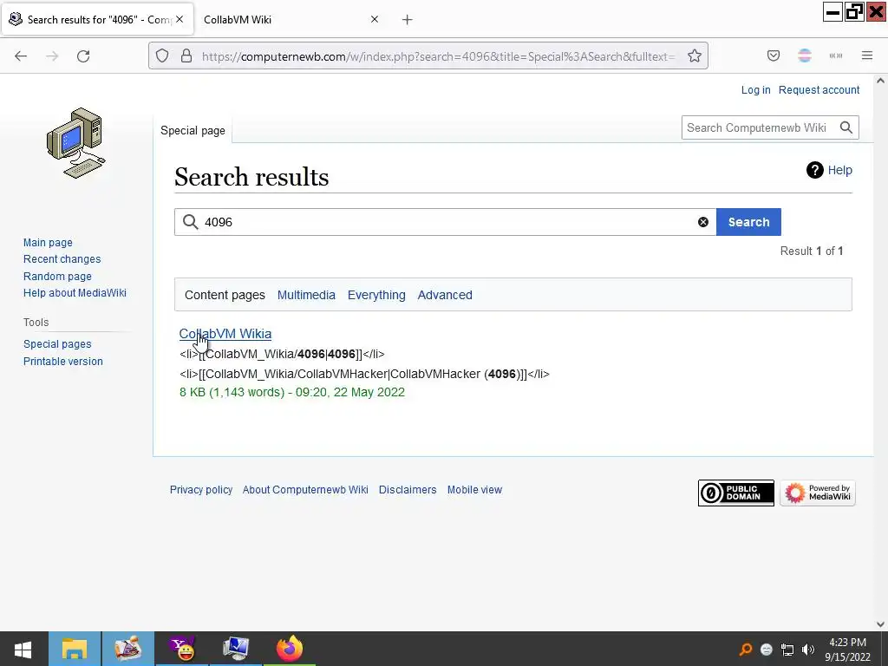Image resolution: width=888 pixels, height=666 pixels.
Task: Open File Explorer from taskbar
Action: tap(75, 649)
